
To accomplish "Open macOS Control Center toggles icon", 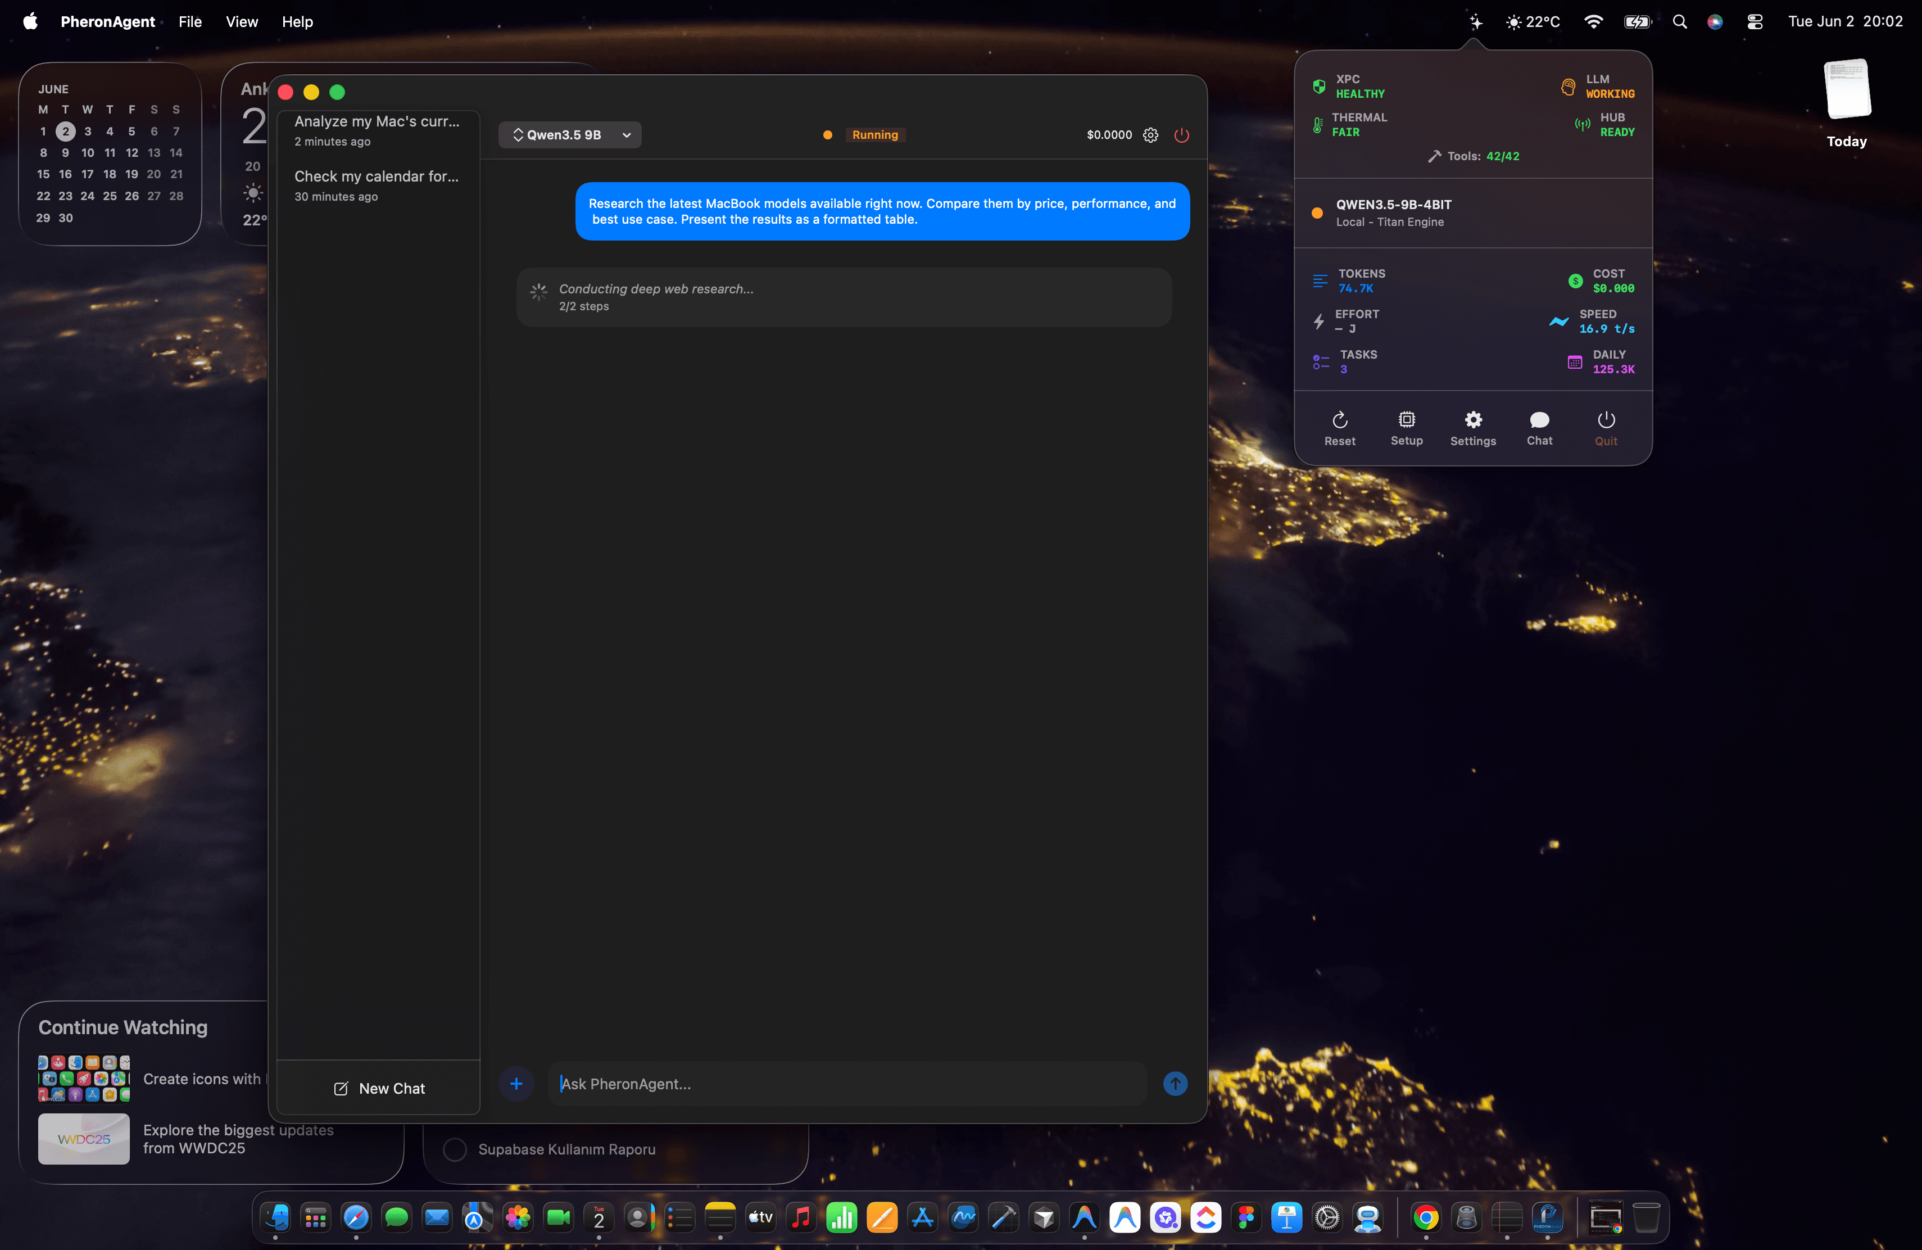I will 1754,22.
